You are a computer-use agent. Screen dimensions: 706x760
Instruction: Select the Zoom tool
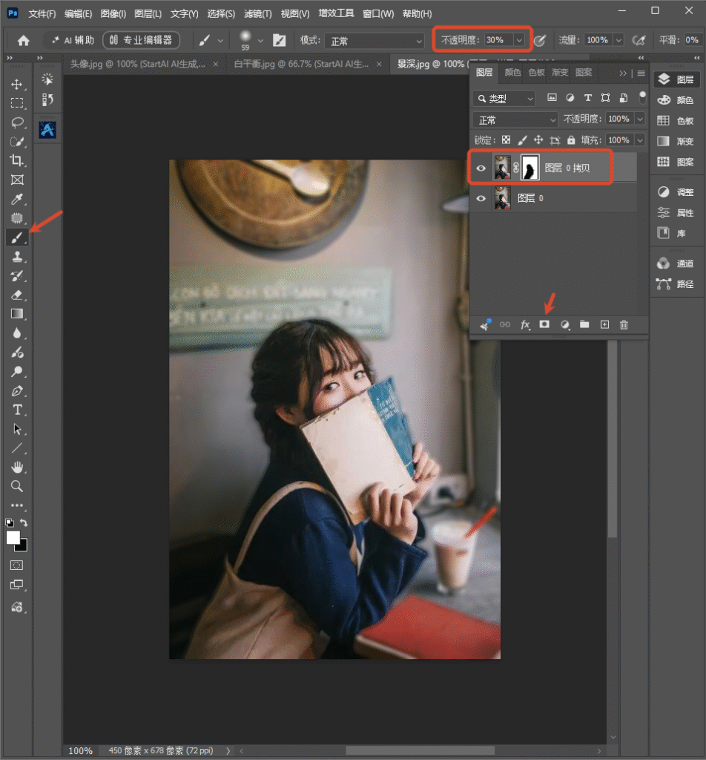coord(17,486)
